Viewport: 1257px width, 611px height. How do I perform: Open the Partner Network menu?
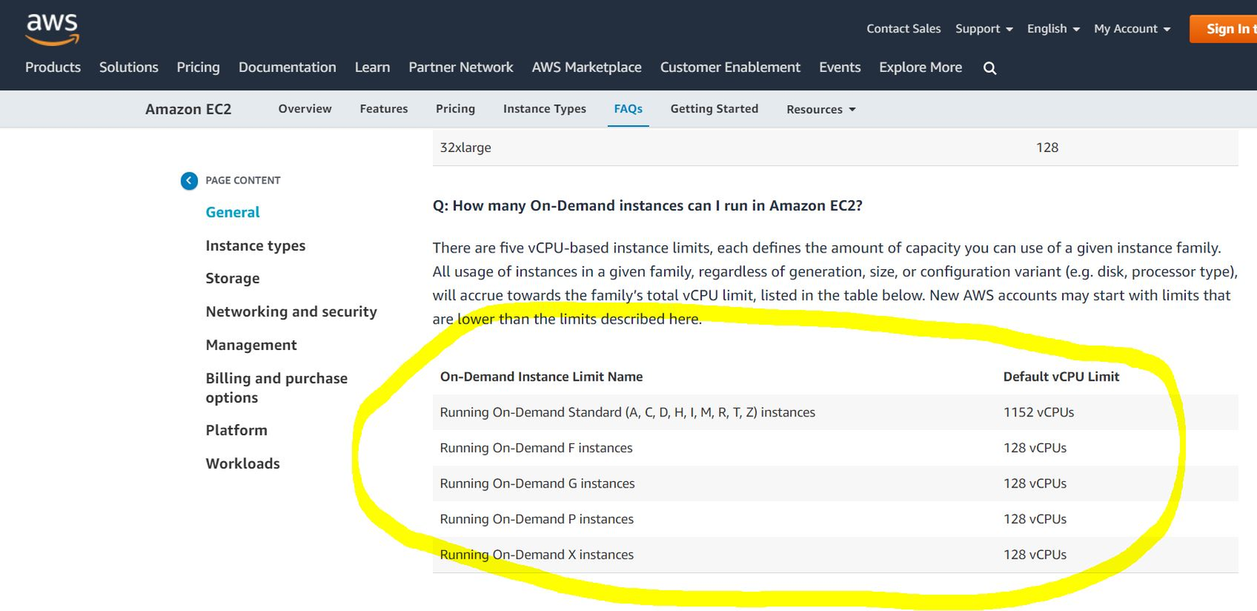461,67
